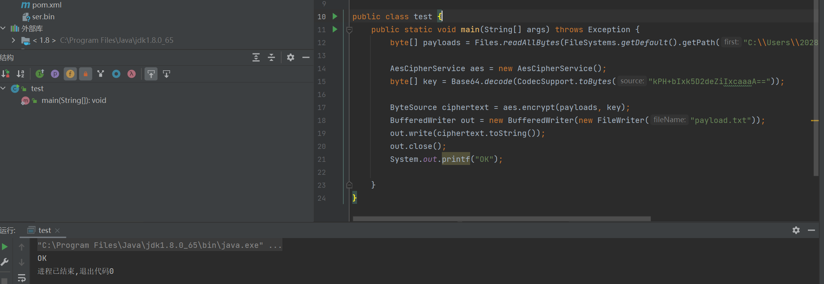
Task: Toggle Sort Alphabetically in Structure toolbar
Action: point(21,74)
